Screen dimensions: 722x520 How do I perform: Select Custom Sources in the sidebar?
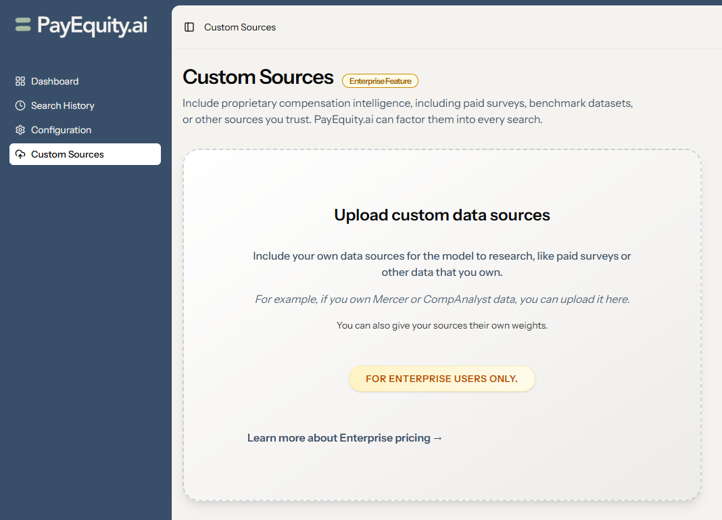click(x=66, y=153)
